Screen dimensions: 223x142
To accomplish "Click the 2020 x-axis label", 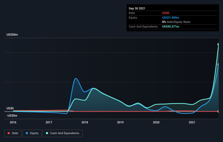I will click(x=156, y=122).
